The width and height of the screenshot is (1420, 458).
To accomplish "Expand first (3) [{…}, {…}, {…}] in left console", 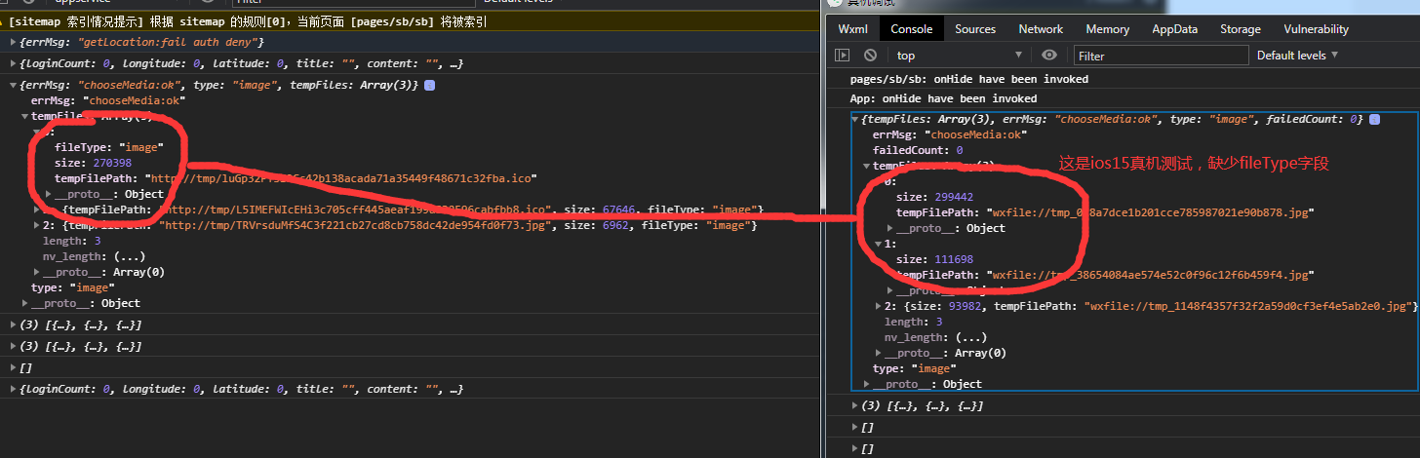I will pos(13,324).
